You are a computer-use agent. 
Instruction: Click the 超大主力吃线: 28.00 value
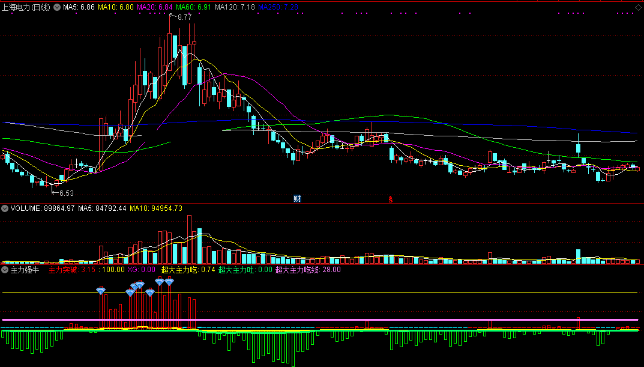tap(308, 270)
